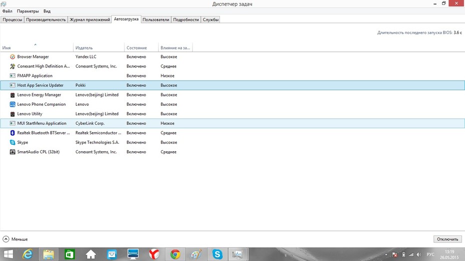
Task: Click the Lenovo Energy Manager icon
Action: [x=12, y=95]
